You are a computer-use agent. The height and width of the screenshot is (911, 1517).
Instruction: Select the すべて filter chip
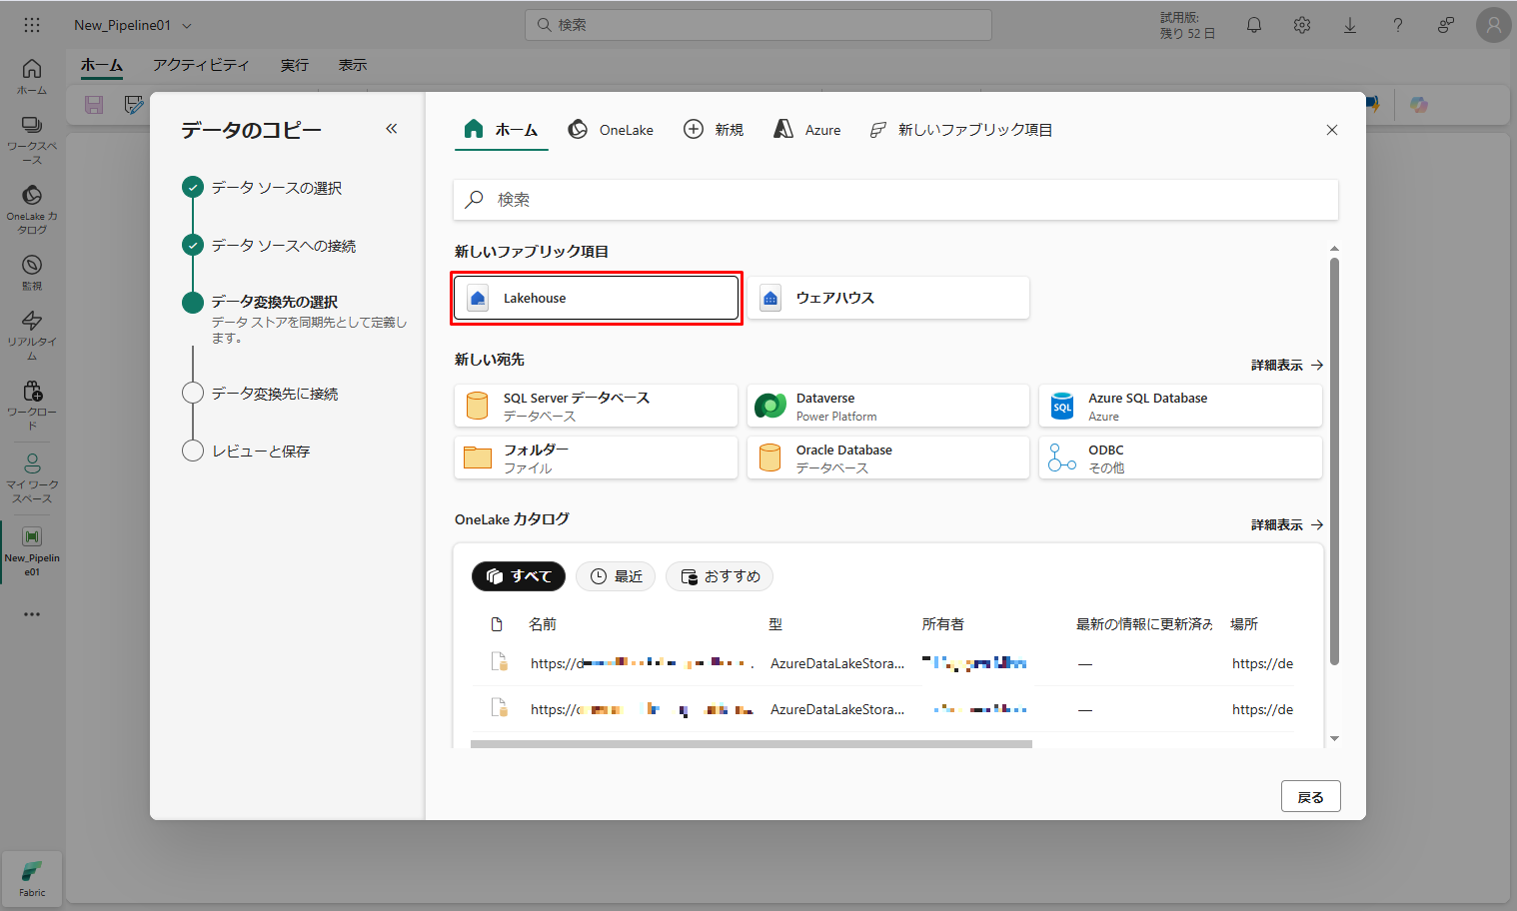(519, 576)
